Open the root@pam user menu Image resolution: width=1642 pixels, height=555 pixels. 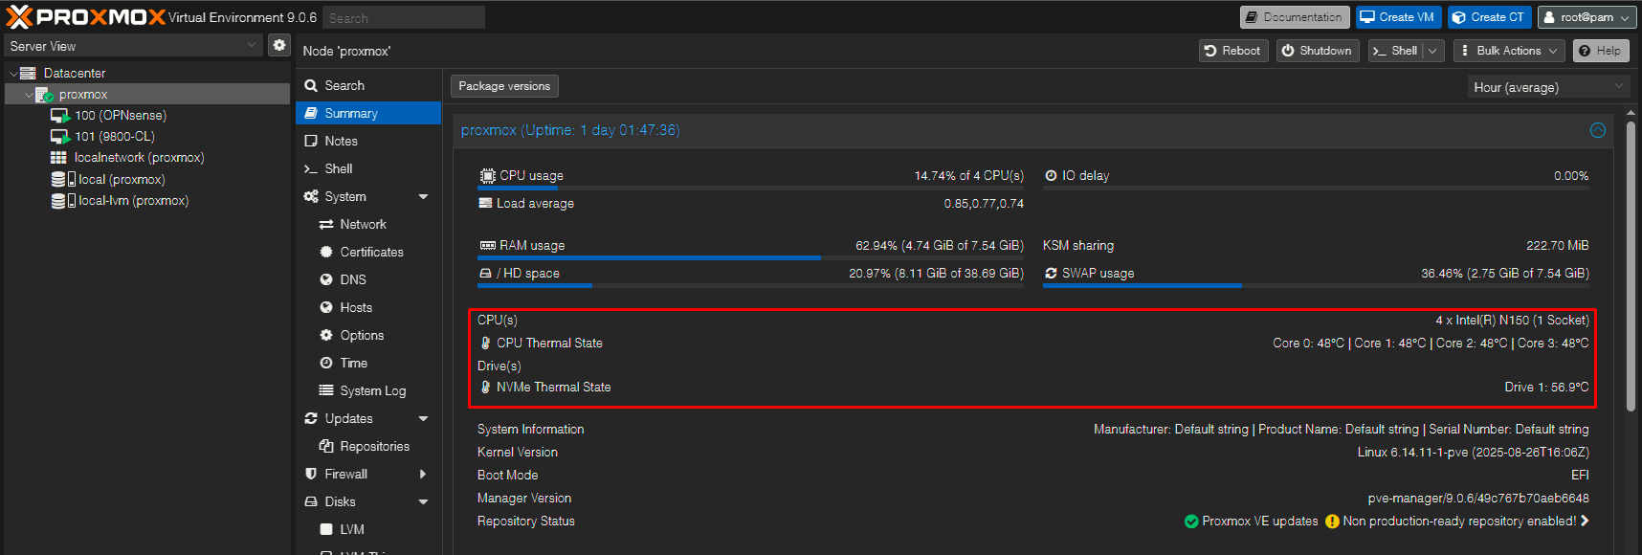pyautogui.click(x=1587, y=17)
